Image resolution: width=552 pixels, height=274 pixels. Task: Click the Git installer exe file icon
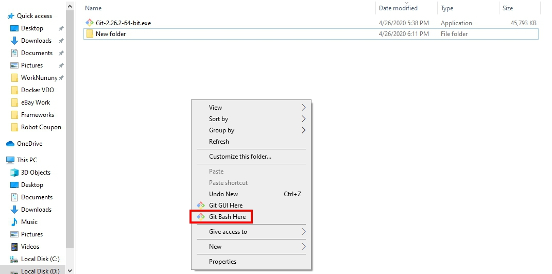(90, 23)
